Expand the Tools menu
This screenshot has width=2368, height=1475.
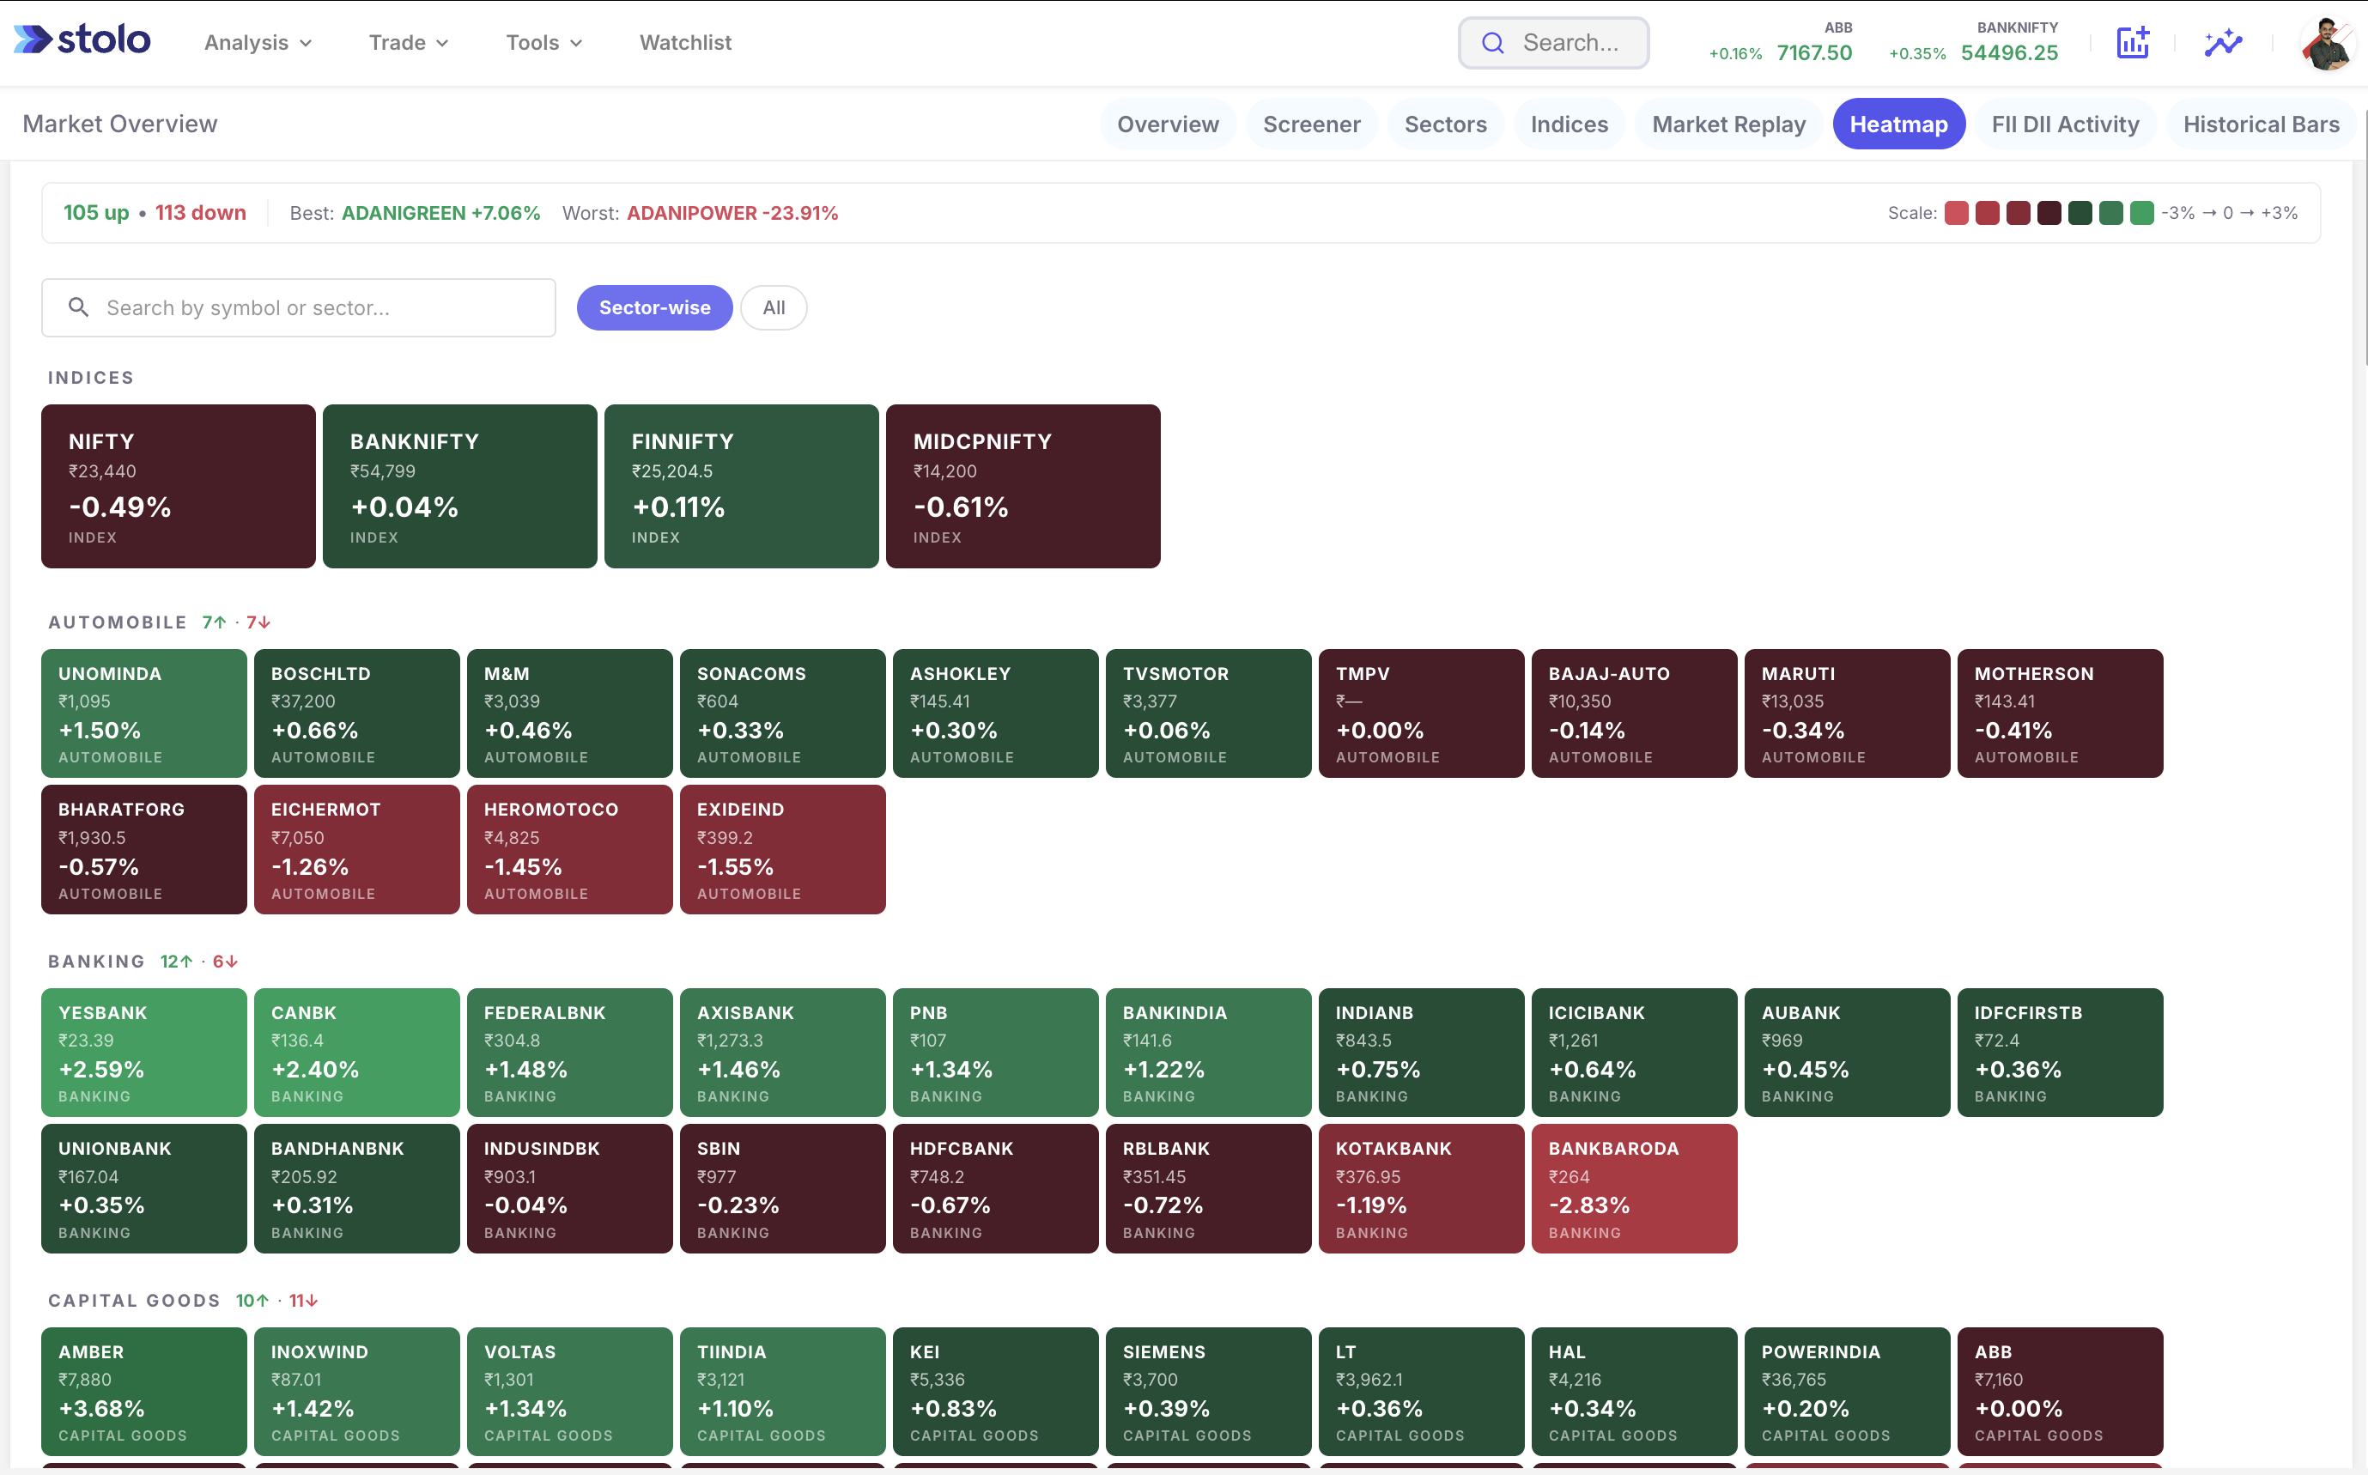(543, 42)
